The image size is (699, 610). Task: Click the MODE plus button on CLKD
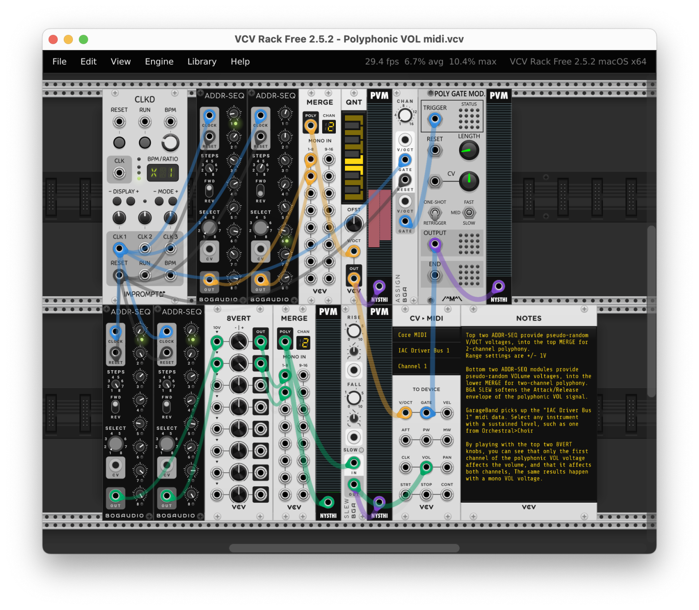point(173,201)
